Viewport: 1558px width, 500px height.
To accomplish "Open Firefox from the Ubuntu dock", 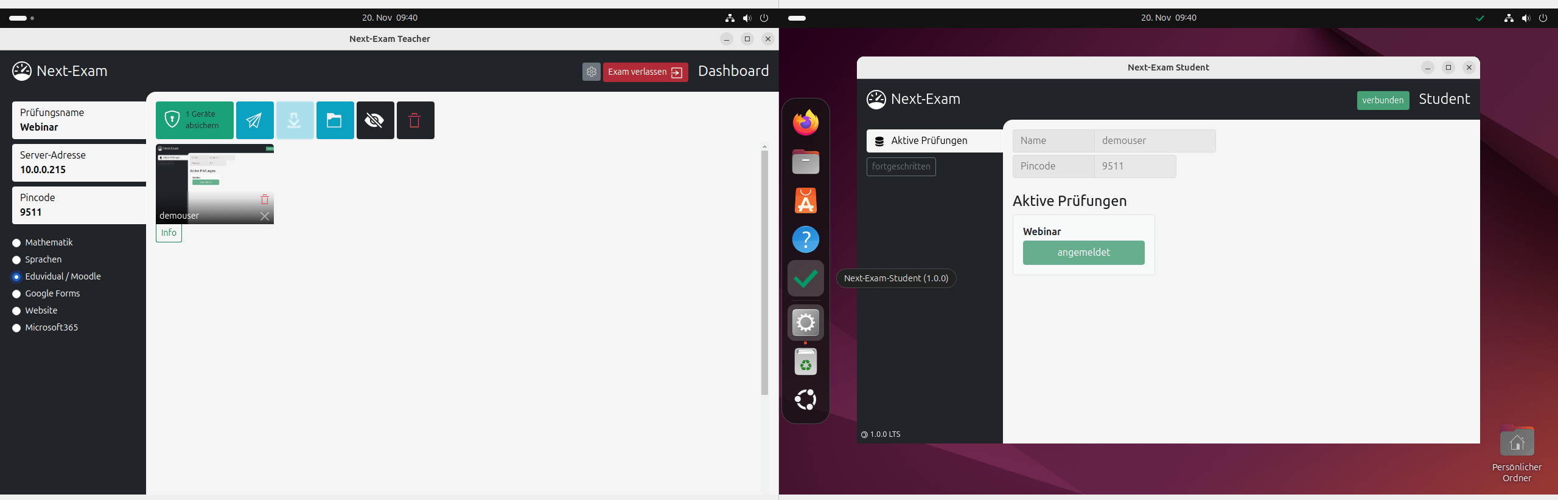I will pos(805,123).
